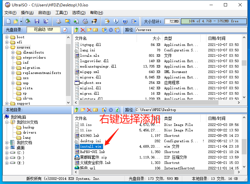Click the New file toolbar icon
Image resolution: width=250 pixels, height=184 pixels.
click(x=9, y=21)
